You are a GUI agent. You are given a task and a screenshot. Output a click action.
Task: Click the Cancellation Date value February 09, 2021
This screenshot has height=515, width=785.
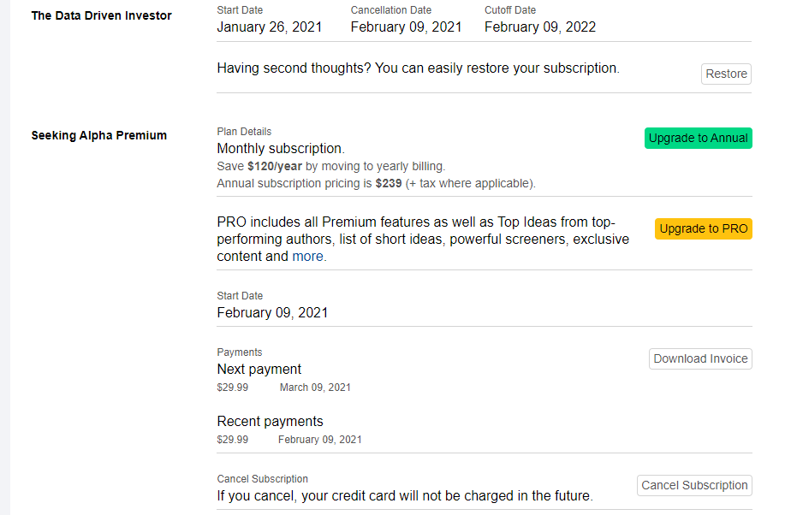pos(406,27)
